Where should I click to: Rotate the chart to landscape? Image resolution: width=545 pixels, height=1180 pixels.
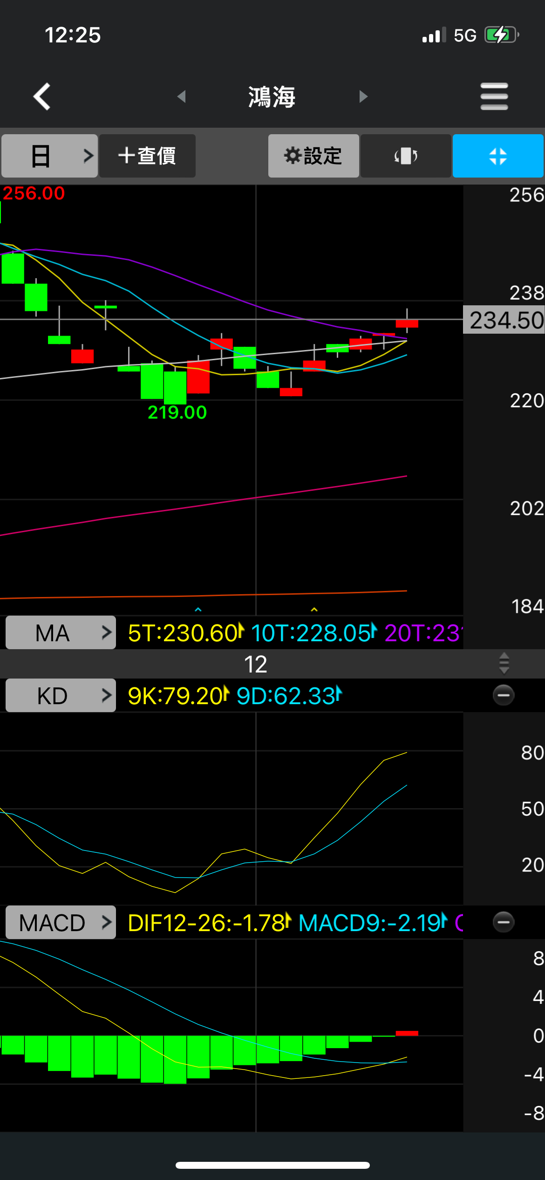tap(406, 156)
